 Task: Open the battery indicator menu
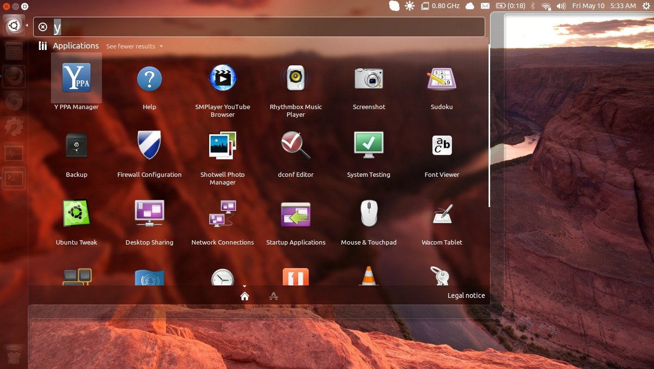pos(510,6)
